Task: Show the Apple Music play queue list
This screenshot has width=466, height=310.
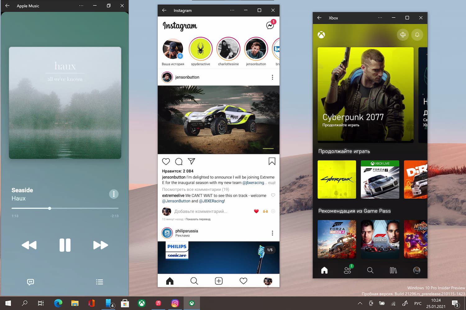Action: coord(99,282)
